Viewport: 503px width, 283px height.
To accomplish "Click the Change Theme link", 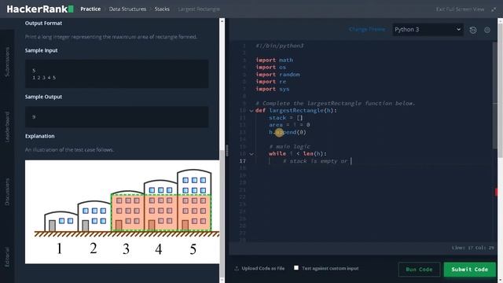I will coord(367,29).
